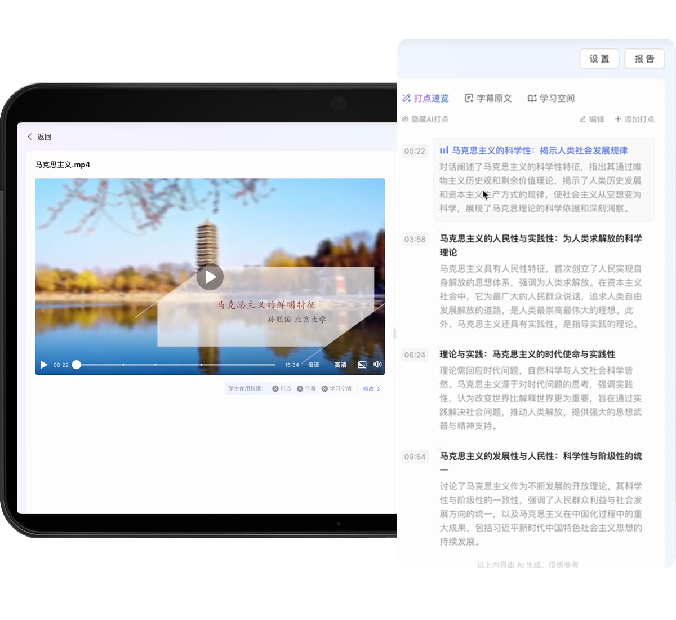Click the 学习空间 permission x icon
676x620 pixels.
click(x=325, y=388)
